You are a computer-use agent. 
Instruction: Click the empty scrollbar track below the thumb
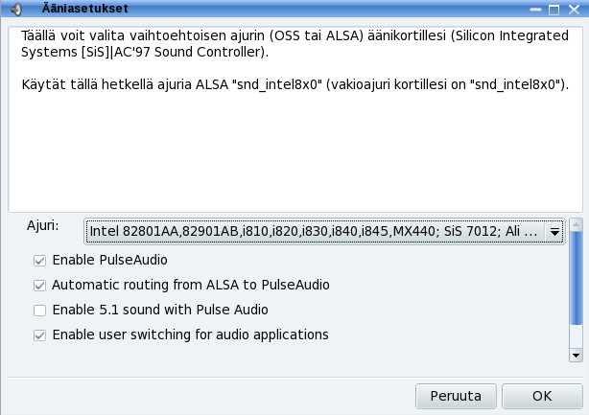point(576,336)
